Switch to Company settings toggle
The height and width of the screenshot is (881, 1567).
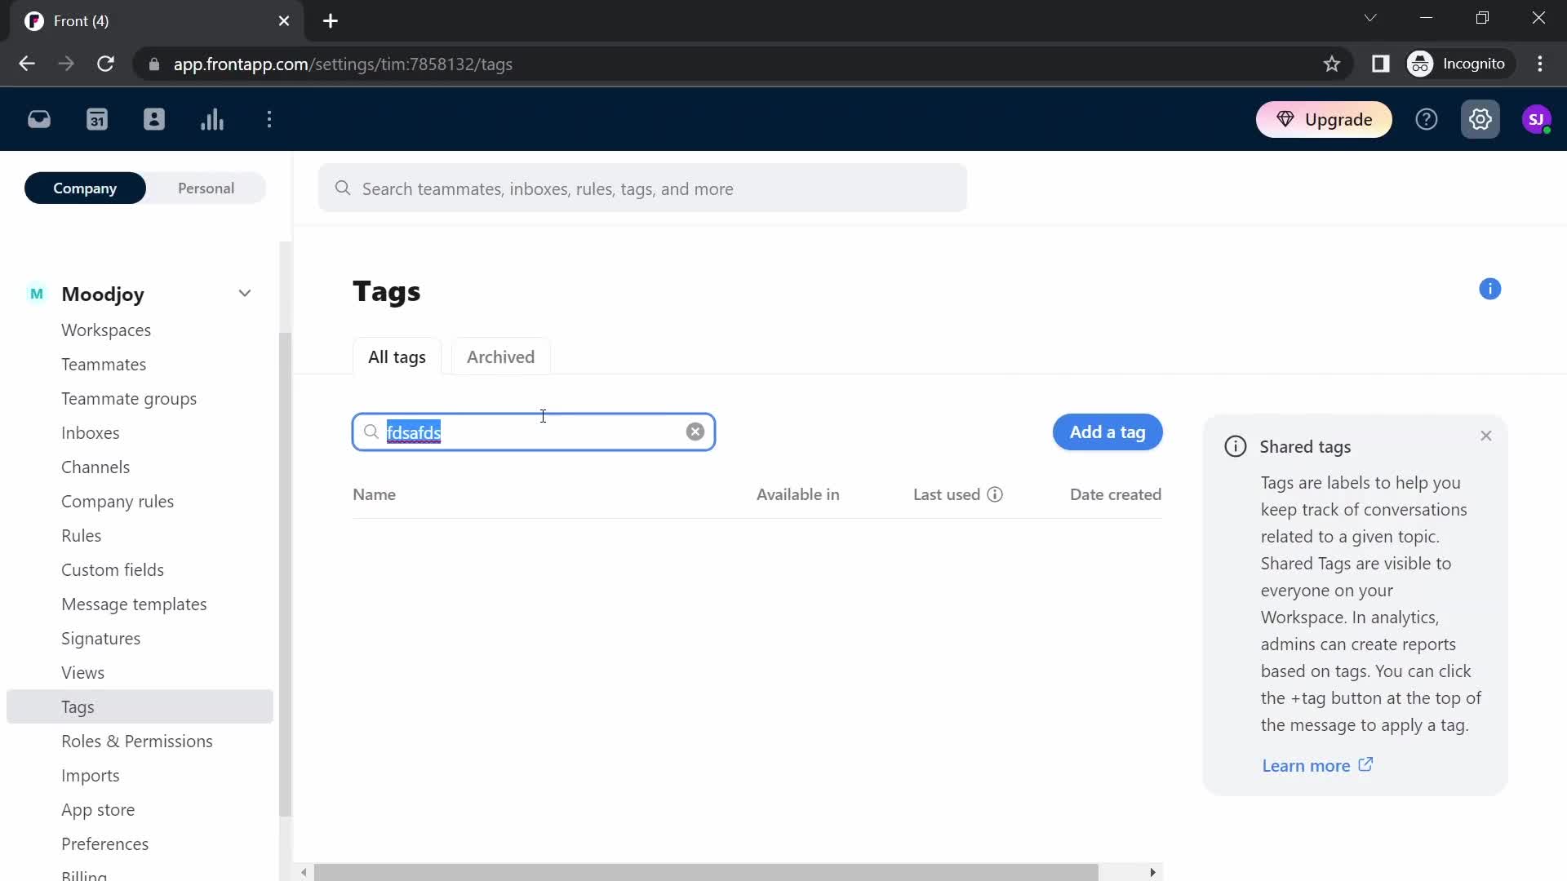coord(85,188)
